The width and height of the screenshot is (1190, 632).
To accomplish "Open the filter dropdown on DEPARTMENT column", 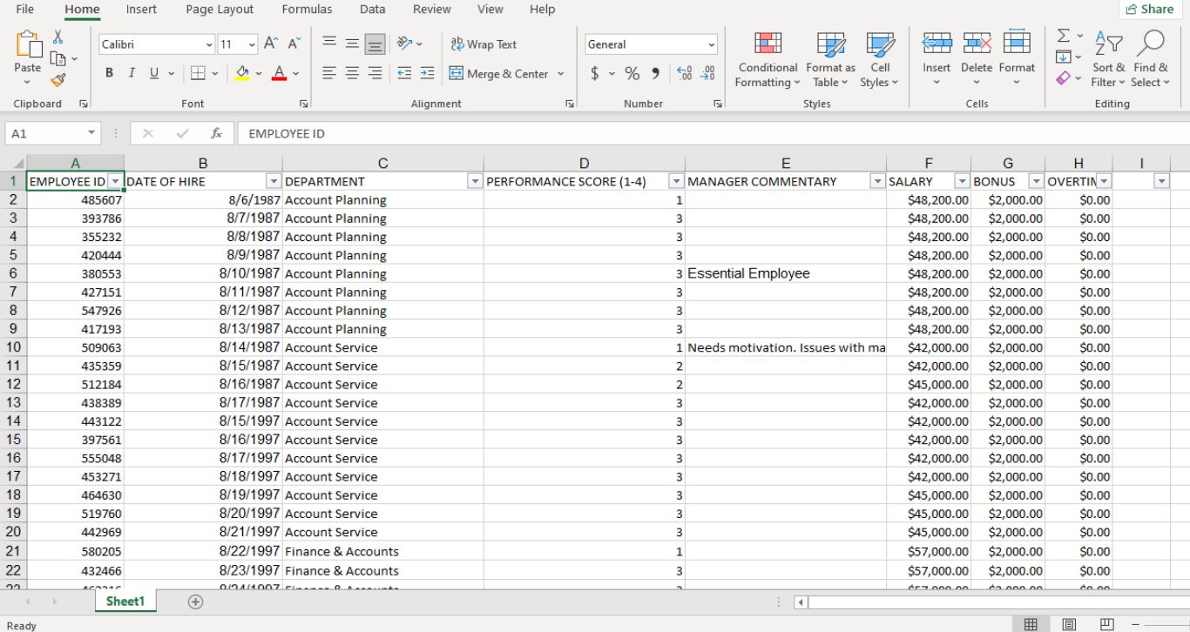I will click(475, 181).
